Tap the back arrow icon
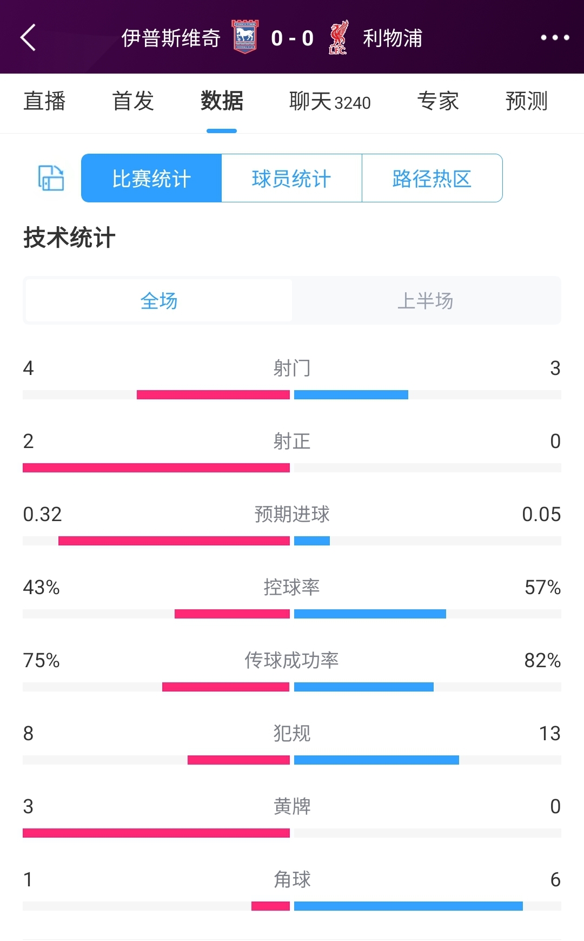584x941 pixels. 28,37
